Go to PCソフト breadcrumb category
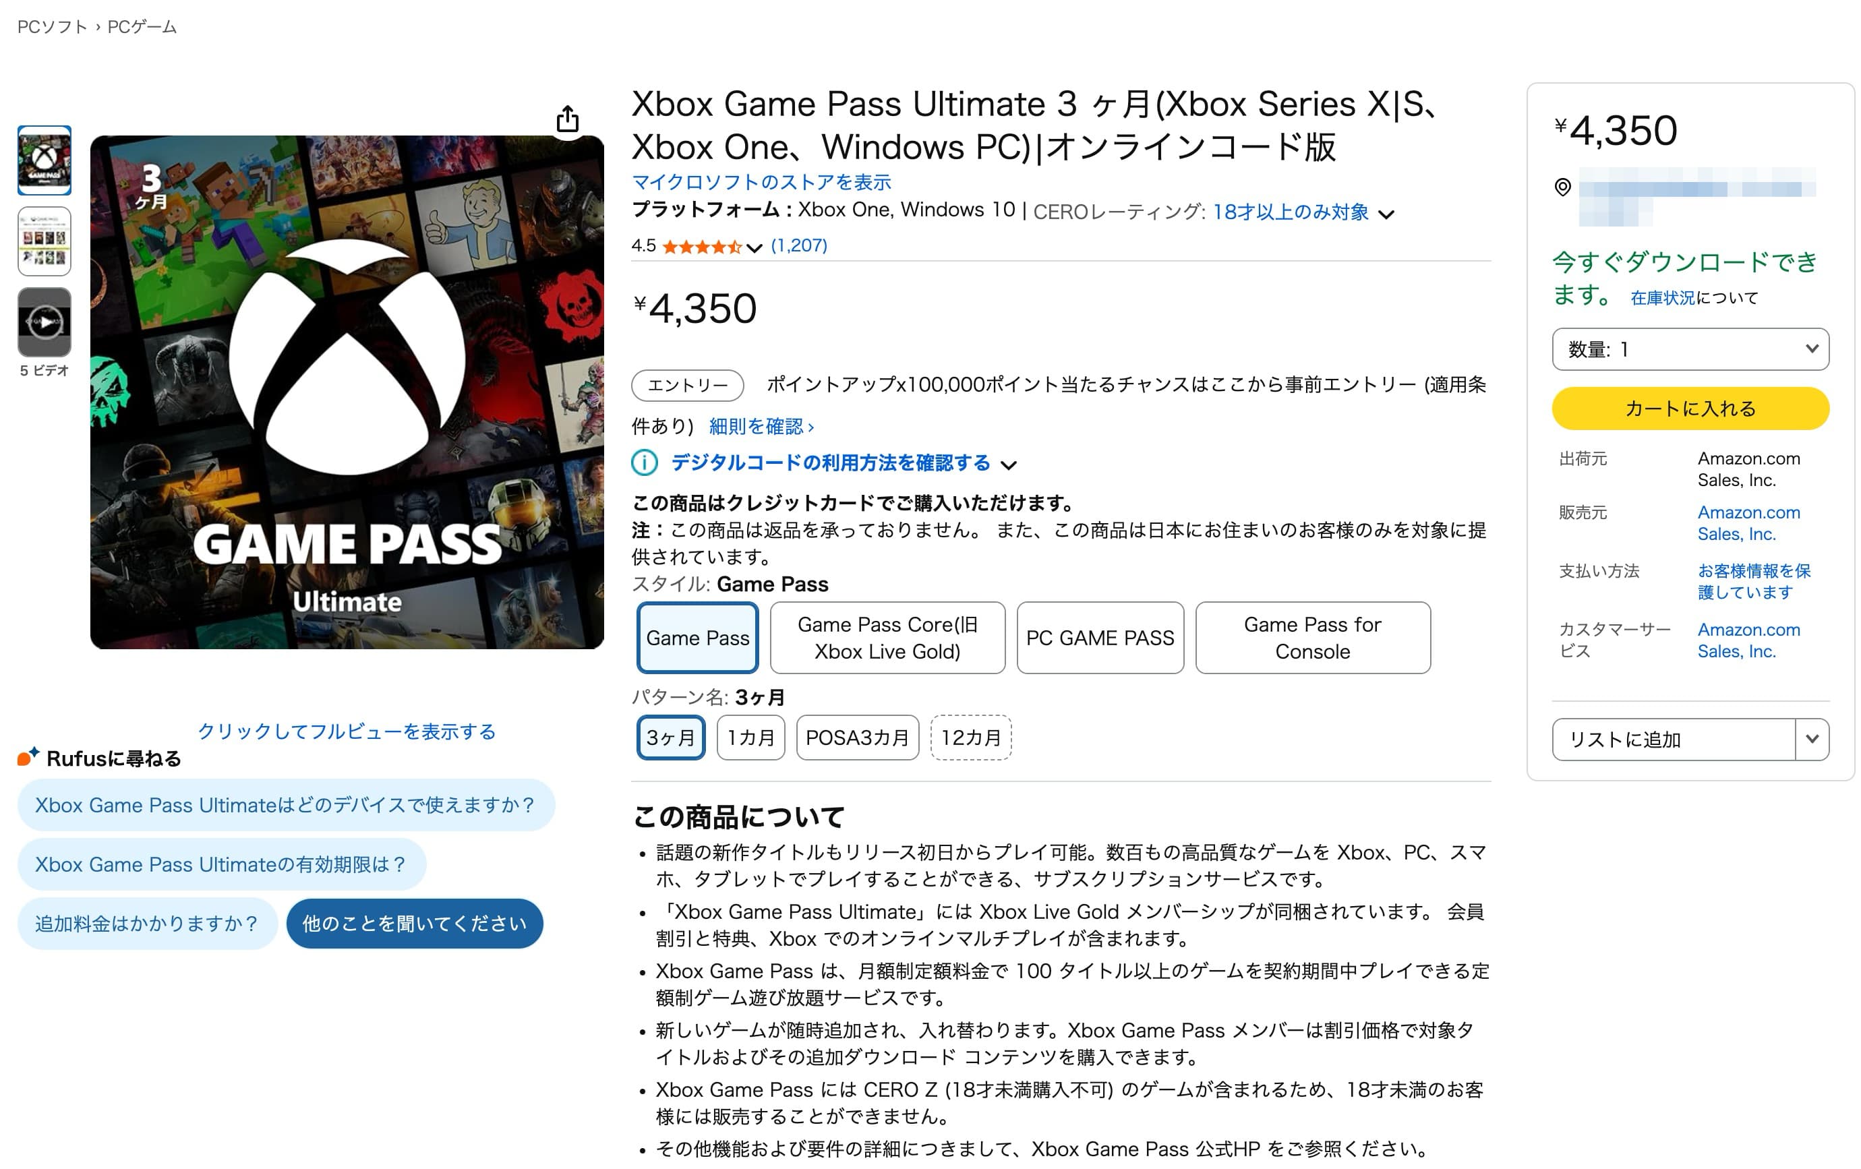This screenshot has height=1169, width=1861. coord(52,27)
